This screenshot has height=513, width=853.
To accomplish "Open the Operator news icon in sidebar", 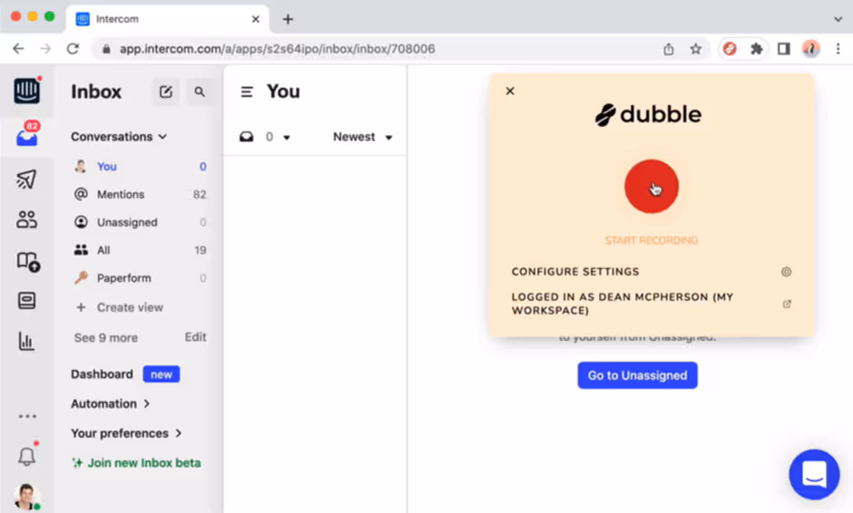I will [x=26, y=301].
